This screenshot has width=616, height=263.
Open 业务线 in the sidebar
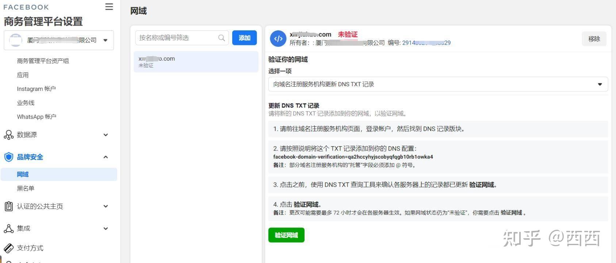(x=26, y=103)
